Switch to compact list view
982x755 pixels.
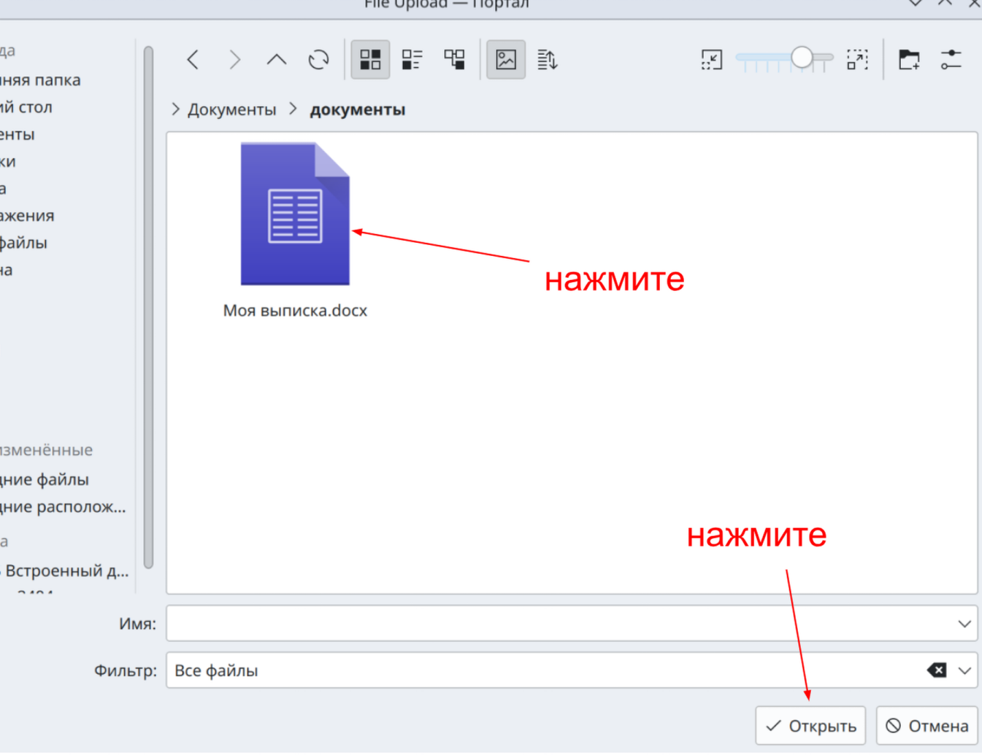tap(413, 60)
